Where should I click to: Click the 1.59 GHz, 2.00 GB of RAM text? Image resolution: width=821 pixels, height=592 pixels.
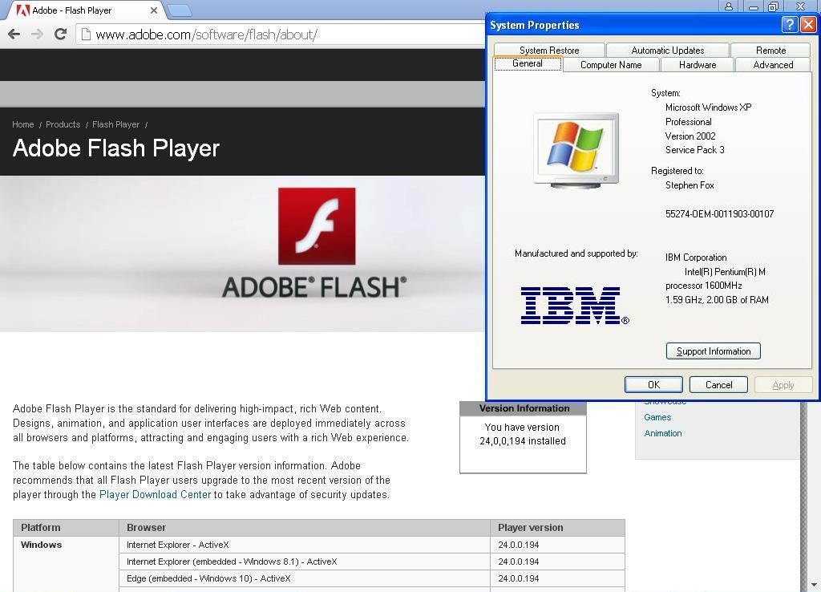click(x=717, y=300)
